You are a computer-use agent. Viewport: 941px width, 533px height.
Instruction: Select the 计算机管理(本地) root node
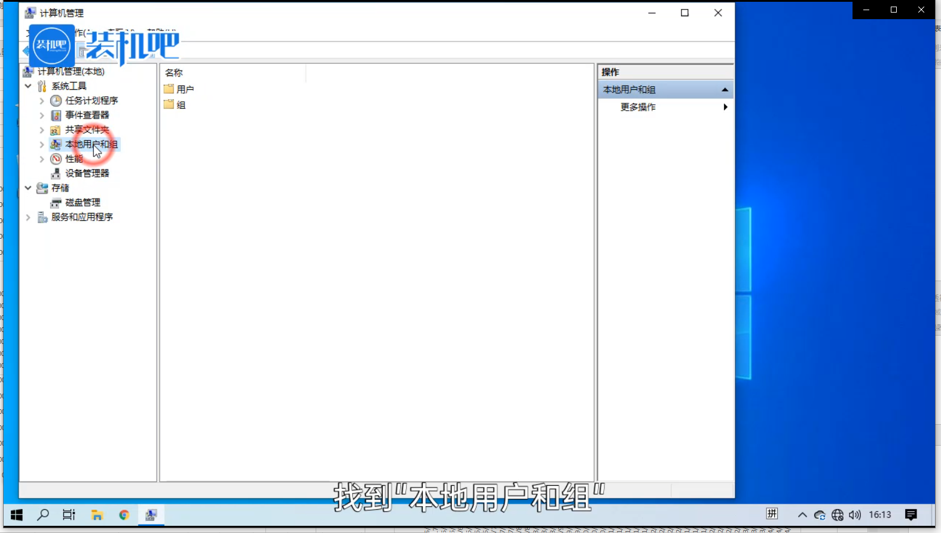click(71, 71)
